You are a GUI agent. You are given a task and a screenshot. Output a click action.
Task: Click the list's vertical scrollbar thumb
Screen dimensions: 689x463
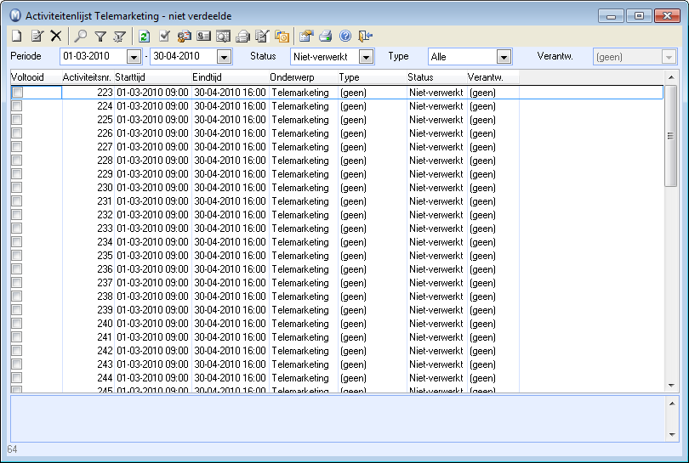click(671, 136)
